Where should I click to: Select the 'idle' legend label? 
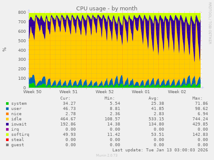pyautogui.click(x=16, y=119)
